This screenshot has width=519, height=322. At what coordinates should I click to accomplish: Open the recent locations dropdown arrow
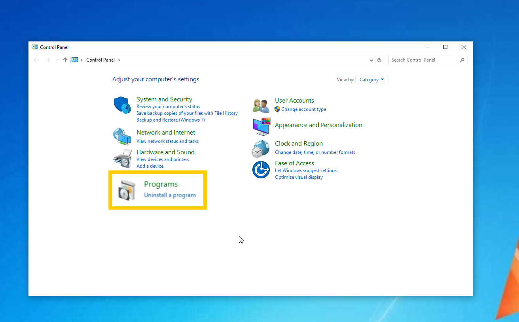[57, 60]
